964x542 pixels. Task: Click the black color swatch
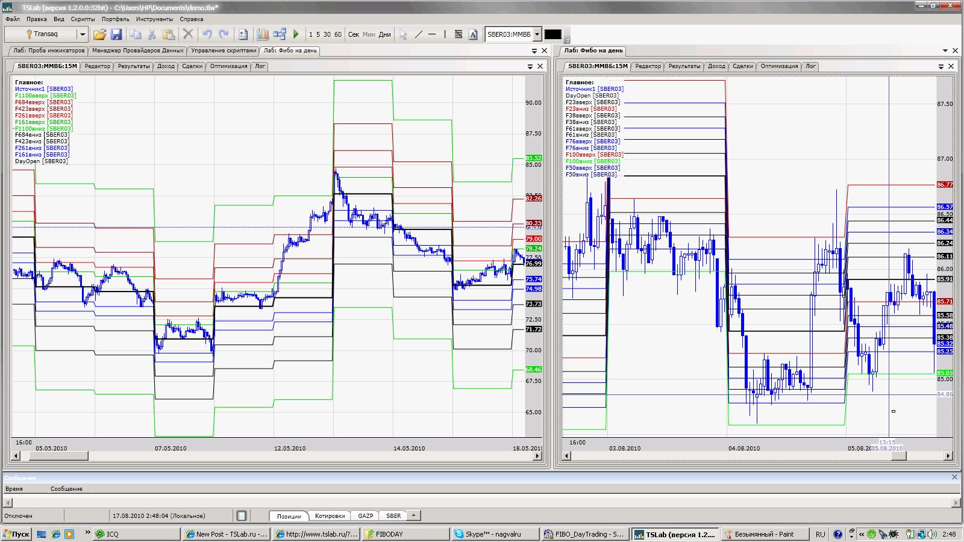pos(552,34)
